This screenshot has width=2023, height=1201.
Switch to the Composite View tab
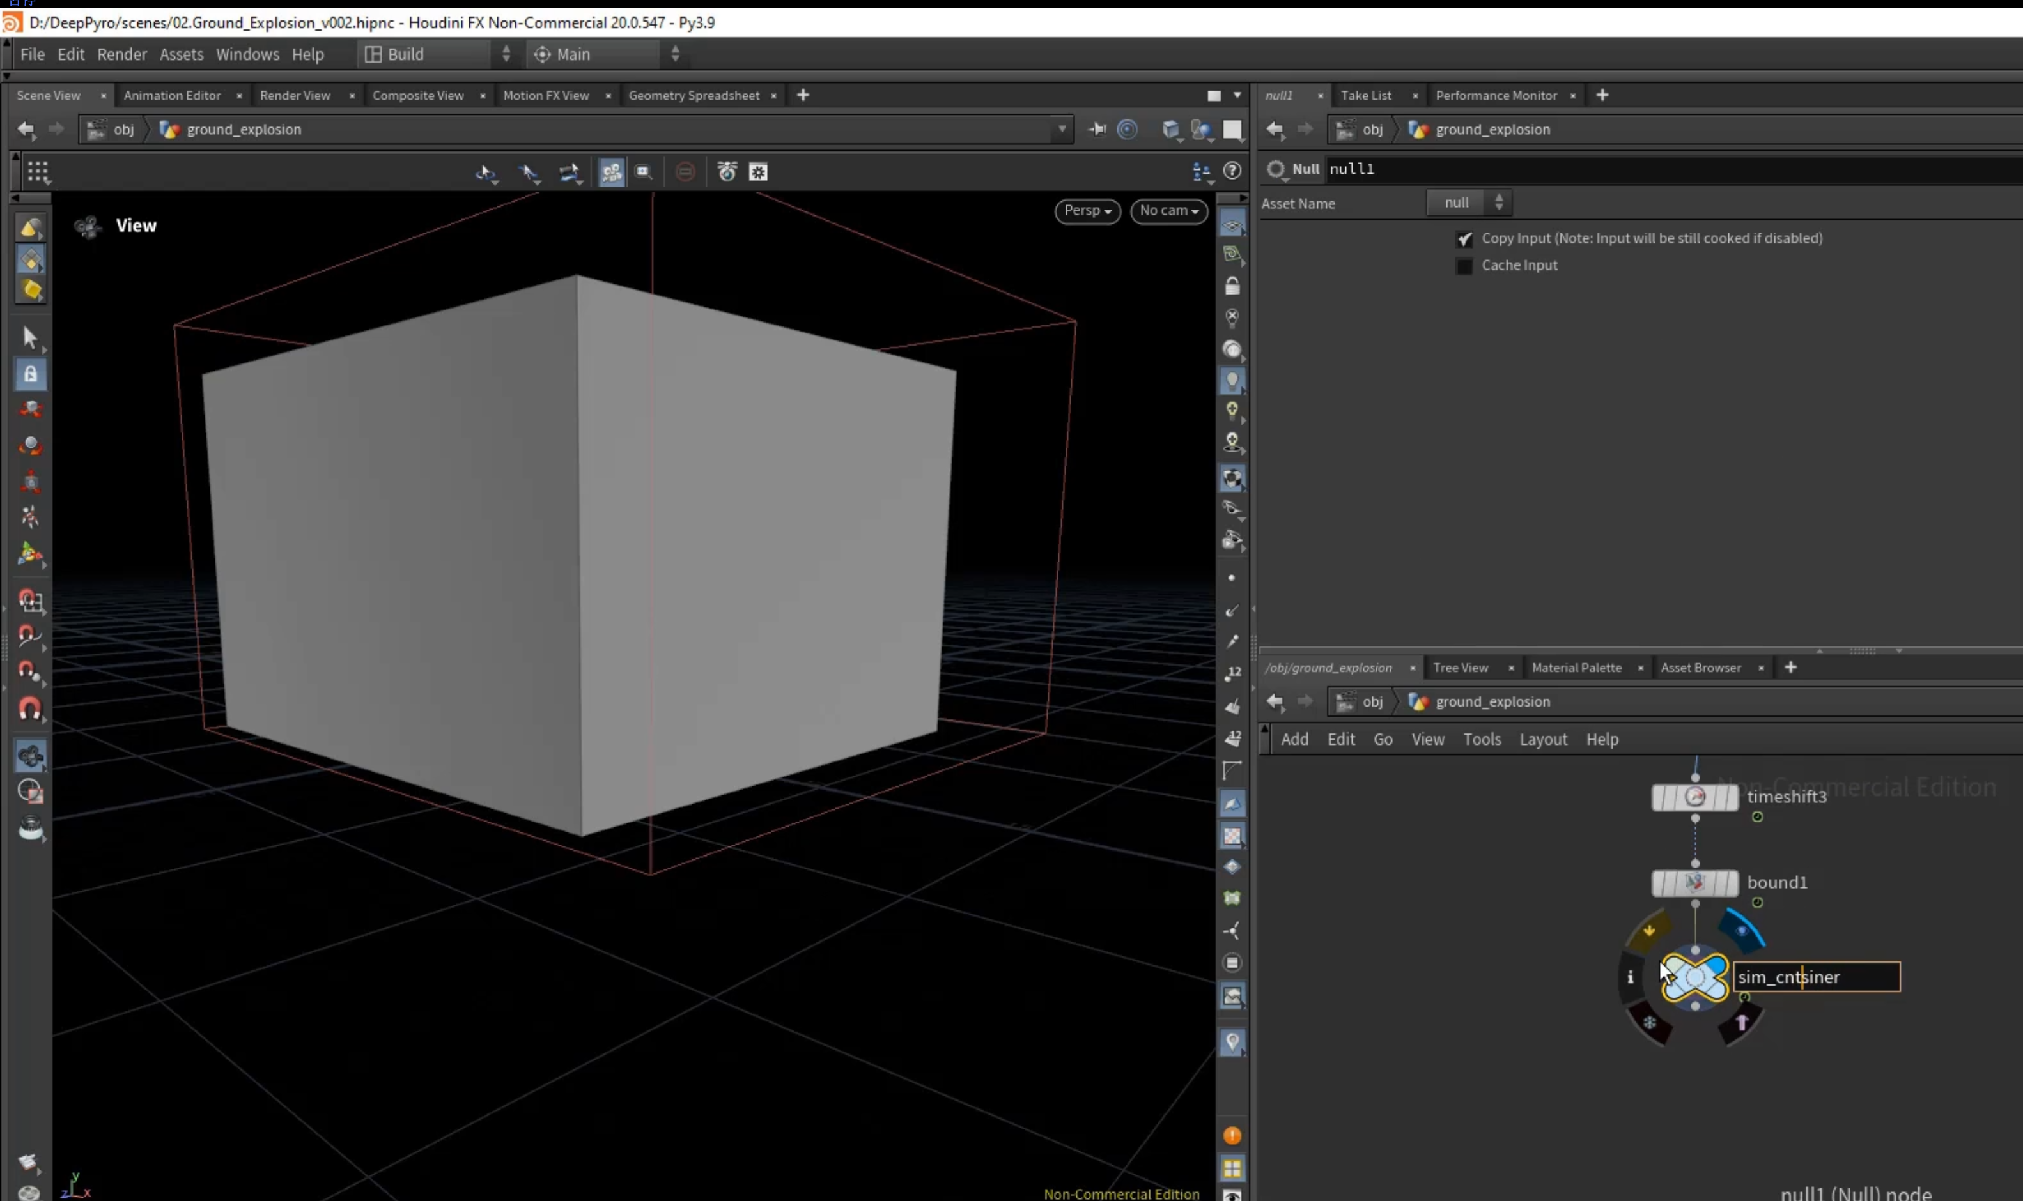418,95
